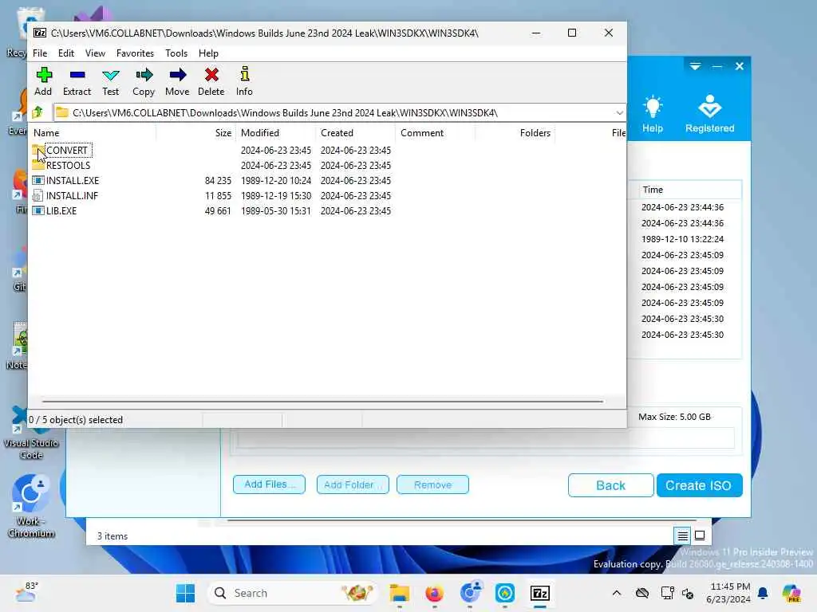The height and width of the screenshot is (612, 817).
Task: Click the Copy toolbar icon
Action: pos(144,81)
